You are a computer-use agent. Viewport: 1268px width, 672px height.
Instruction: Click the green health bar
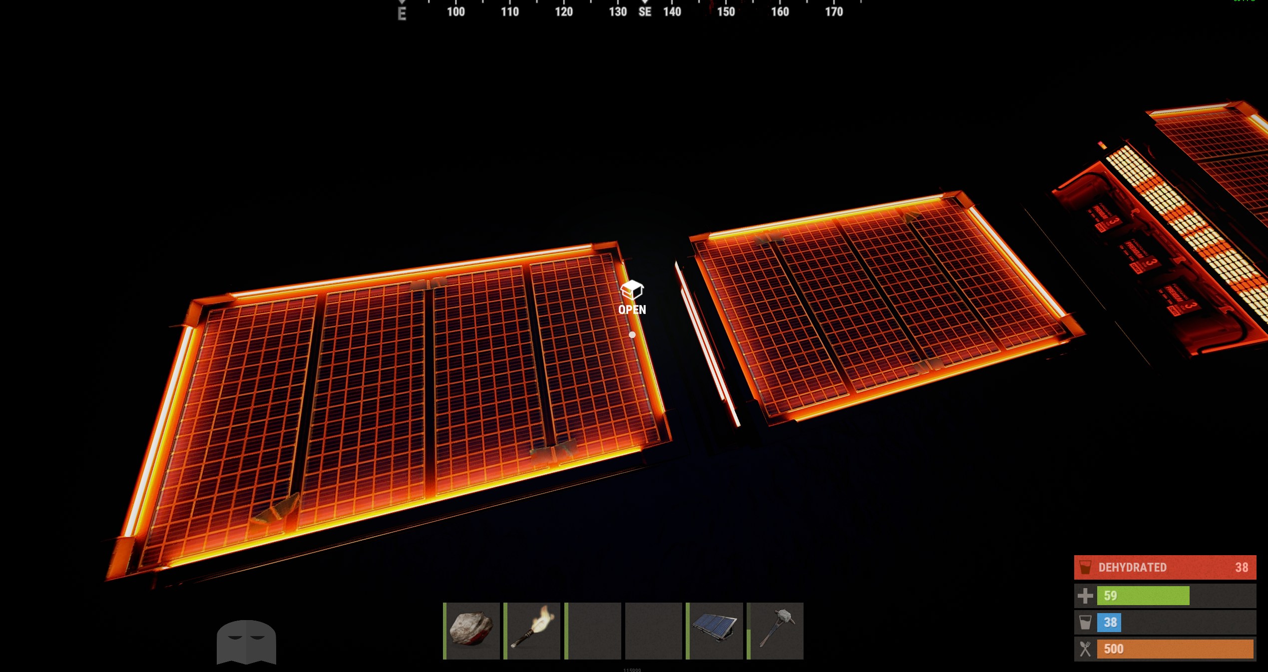pyautogui.click(x=1143, y=596)
